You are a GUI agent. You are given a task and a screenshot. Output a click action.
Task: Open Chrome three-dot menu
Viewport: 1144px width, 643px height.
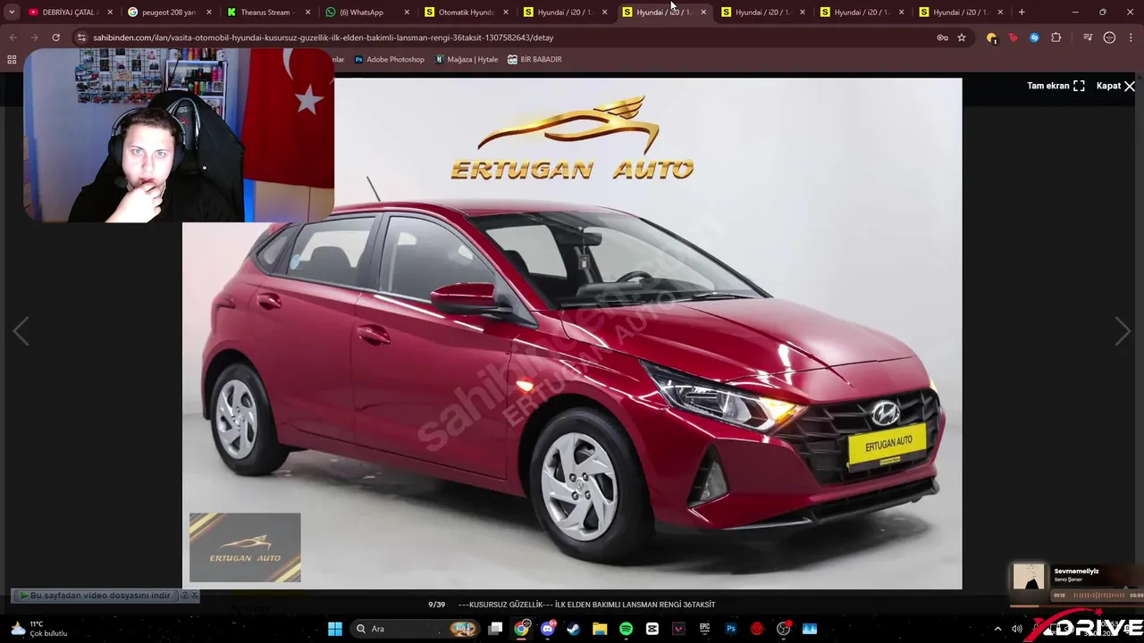coord(1131,38)
